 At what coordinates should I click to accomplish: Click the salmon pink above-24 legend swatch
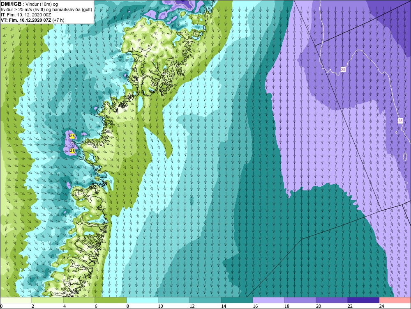[395, 300]
